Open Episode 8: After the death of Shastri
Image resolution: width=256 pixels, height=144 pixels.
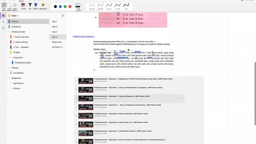tap(130, 140)
